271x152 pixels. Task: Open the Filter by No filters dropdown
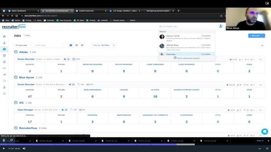click(x=104, y=45)
